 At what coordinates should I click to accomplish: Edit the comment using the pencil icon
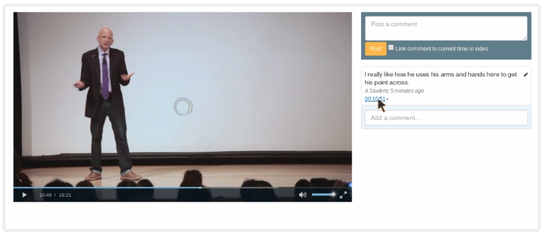(525, 74)
